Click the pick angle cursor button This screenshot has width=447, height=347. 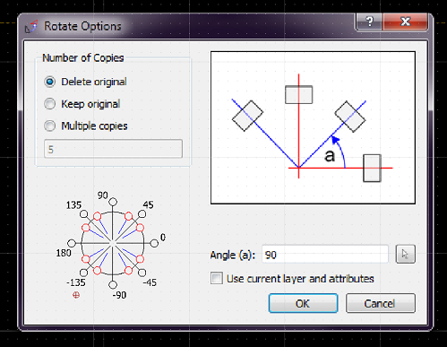pos(405,255)
